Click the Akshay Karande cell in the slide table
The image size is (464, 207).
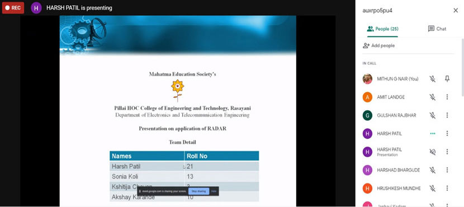[x=147, y=197]
